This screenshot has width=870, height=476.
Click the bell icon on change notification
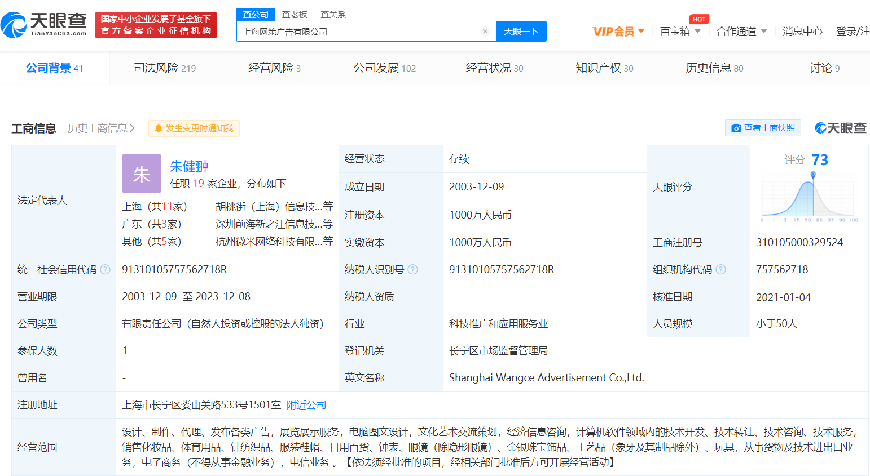[x=159, y=128]
